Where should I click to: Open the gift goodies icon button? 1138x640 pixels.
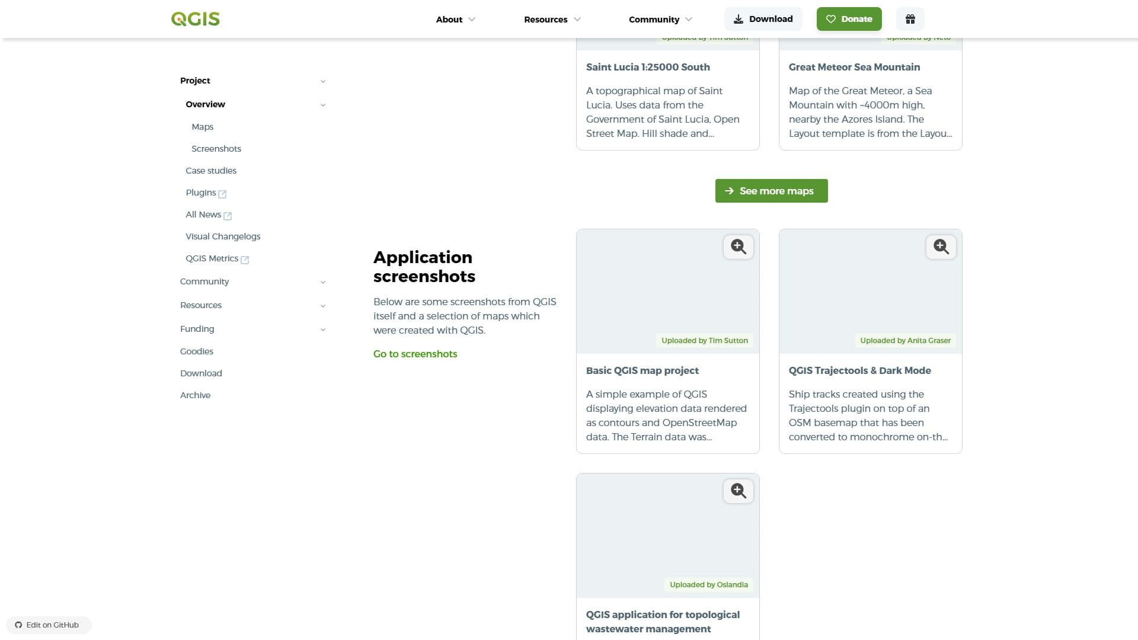pyautogui.click(x=910, y=19)
